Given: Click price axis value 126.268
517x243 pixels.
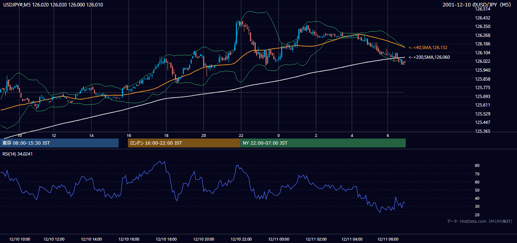Looking at the screenshot, I should [483, 35].
